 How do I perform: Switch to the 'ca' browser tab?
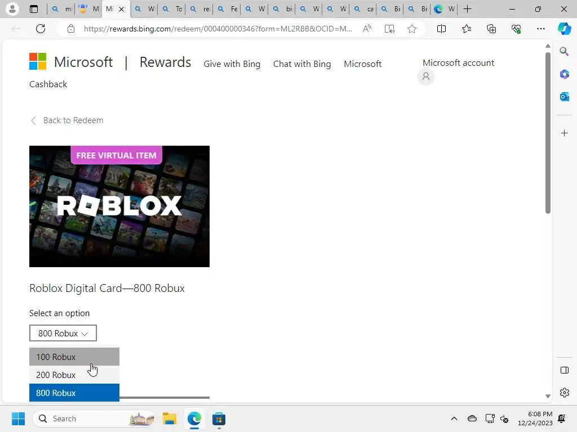point(363,9)
